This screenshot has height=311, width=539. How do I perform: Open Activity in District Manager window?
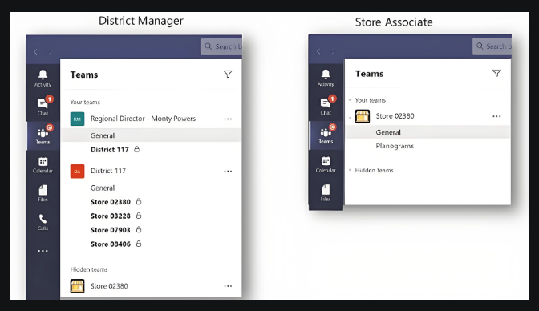(43, 79)
